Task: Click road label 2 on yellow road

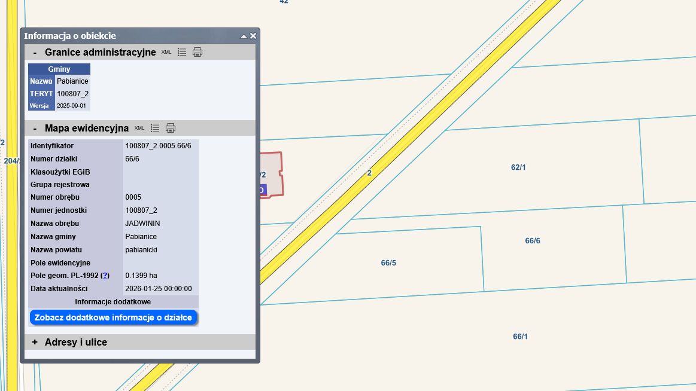Action: pos(369,173)
